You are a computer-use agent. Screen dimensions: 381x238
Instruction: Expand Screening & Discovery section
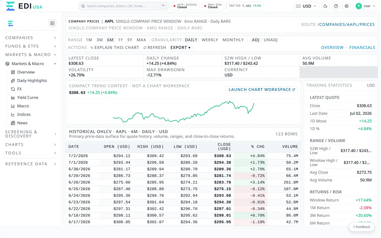(31, 134)
